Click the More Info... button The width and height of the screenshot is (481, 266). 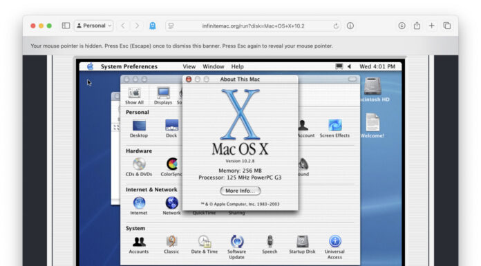coord(240,191)
